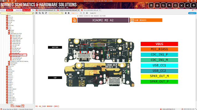Screen dimensions: 197x110
Task: Click the fit-to-screen expand icon in viewer toolbar
Action: [36, 13]
